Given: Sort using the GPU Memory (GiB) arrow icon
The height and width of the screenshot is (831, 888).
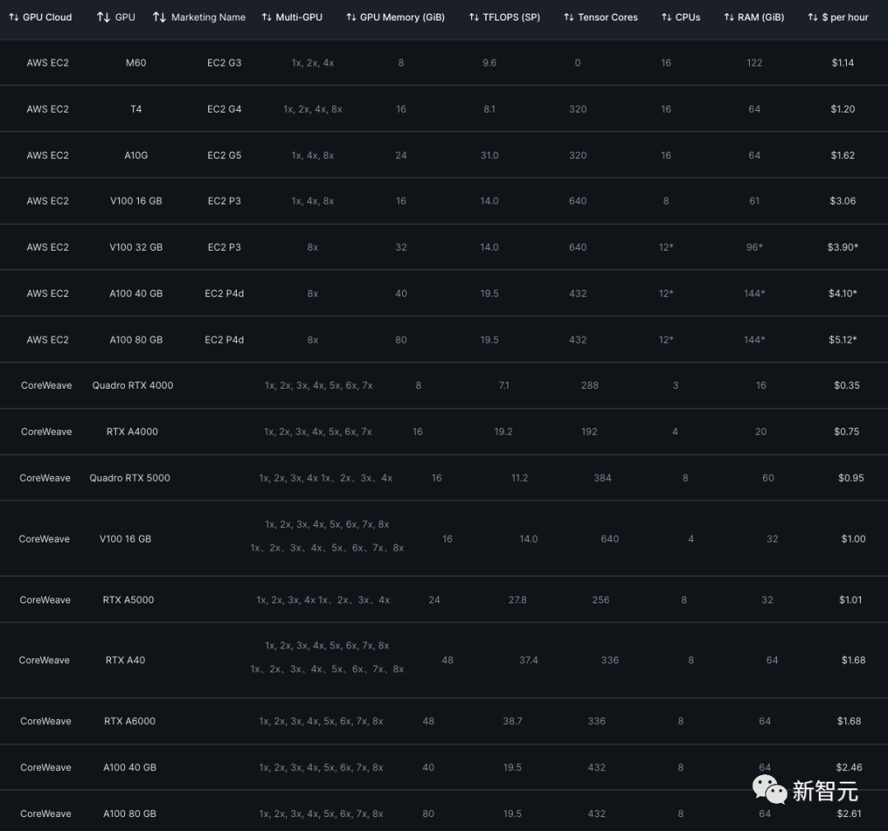Looking at the screenshot, I should (351, 17).
